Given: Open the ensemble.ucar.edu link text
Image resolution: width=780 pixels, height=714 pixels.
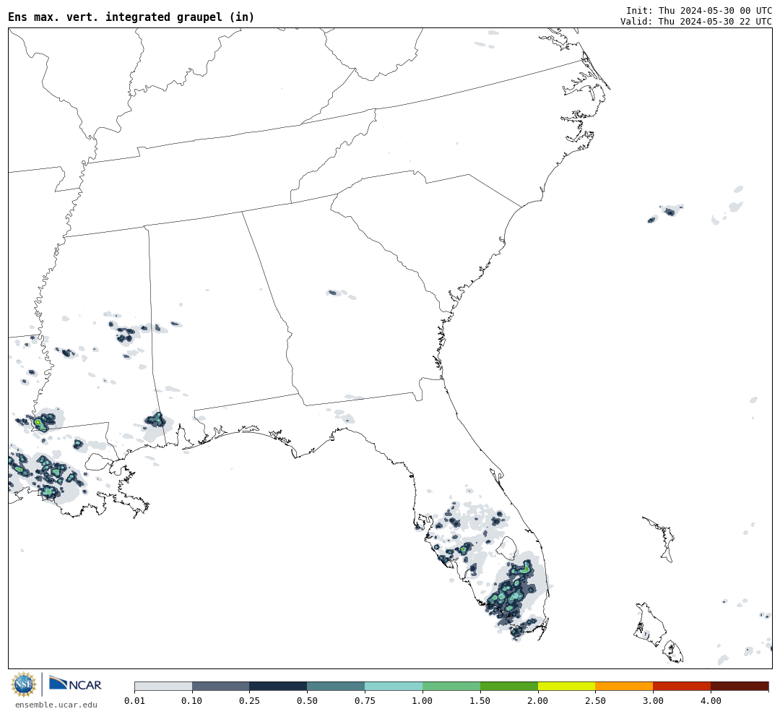Looking at the screenshot, I should pyautogui.click(x=56, y=705).
